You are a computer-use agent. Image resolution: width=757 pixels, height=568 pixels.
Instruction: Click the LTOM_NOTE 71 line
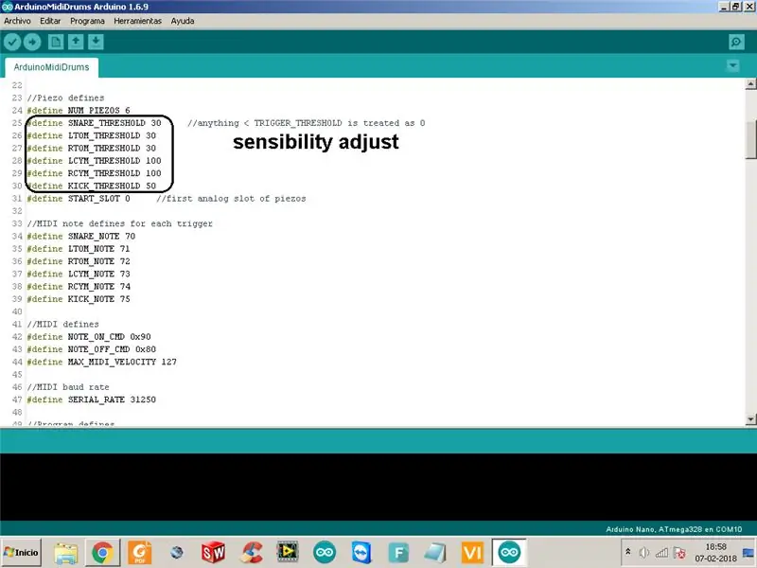(x=79, y=249)
